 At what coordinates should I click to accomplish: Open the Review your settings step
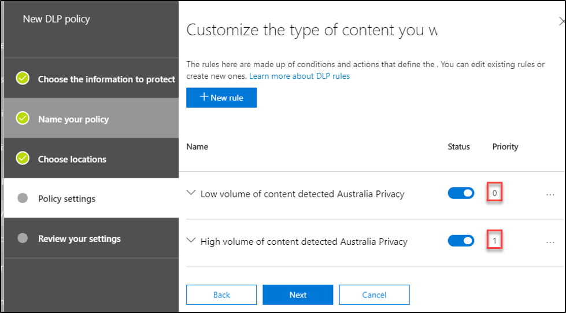[x=79, y=239]
